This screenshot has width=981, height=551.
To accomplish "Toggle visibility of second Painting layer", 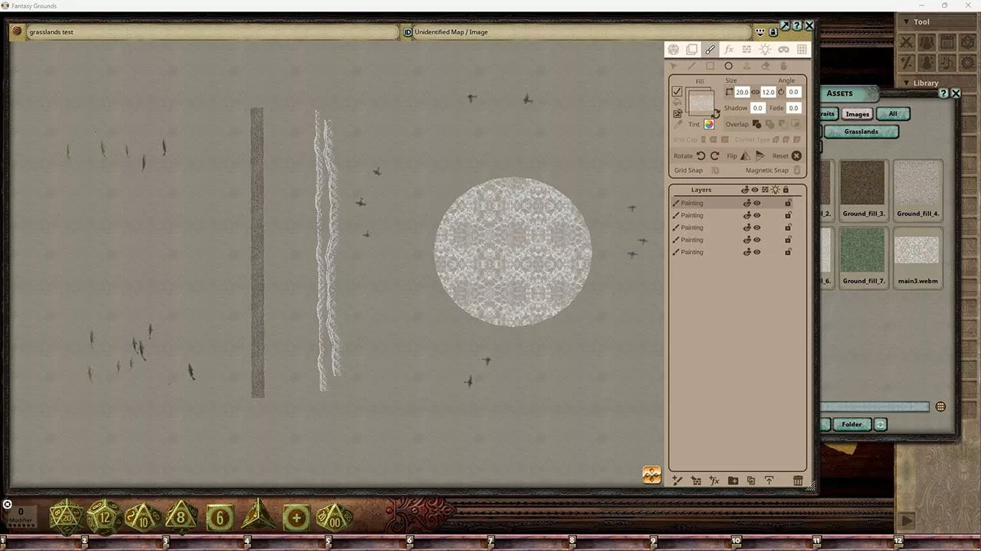I will [x=757, y=216].
